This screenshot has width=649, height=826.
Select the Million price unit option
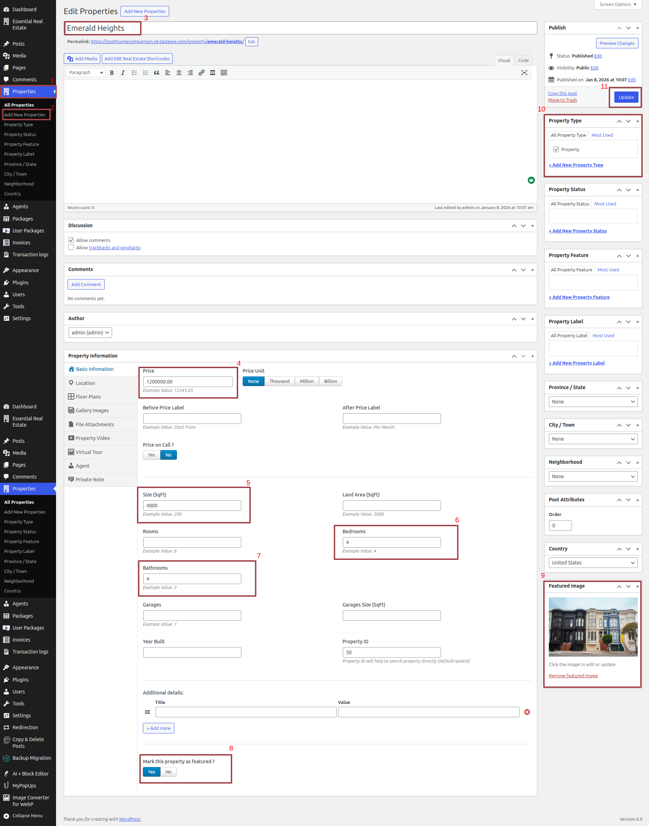click(x=307, y=381)
